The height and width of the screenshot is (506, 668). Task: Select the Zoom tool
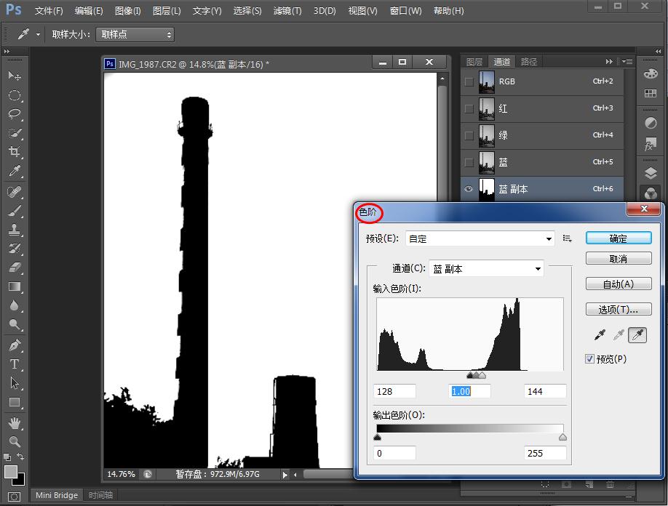(x=14, y=441)
